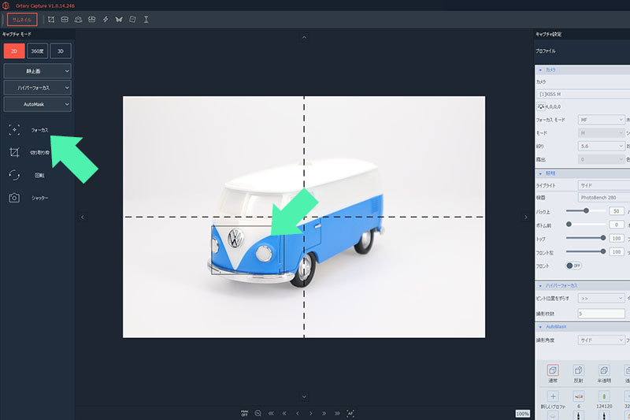Click the butterfly icon in top toolbar
The width and height of the screenshot is (630, 420).
pos(119,19)
